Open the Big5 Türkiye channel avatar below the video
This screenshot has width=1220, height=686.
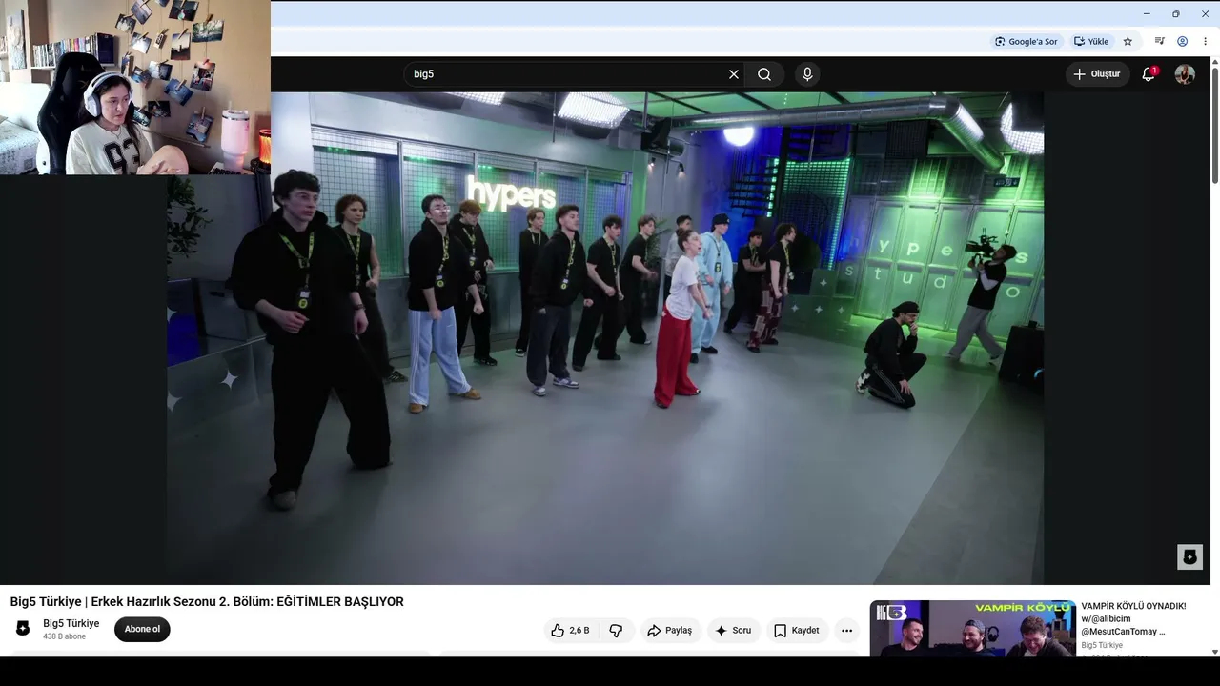[x=23, y=629]
